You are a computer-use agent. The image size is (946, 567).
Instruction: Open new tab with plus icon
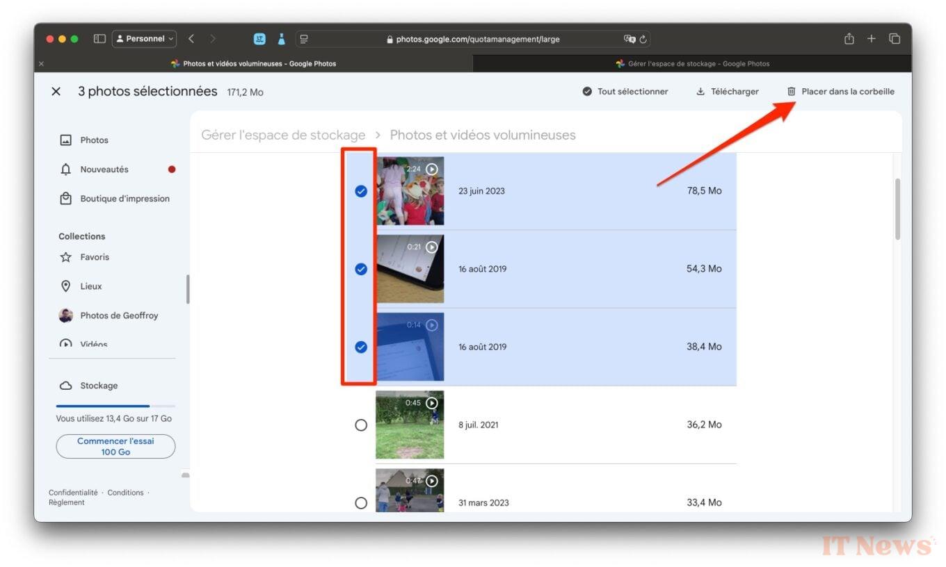pyautogui.click(x=871, y=39)
